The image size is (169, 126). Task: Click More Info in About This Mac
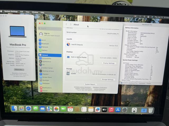pos(19,69)
